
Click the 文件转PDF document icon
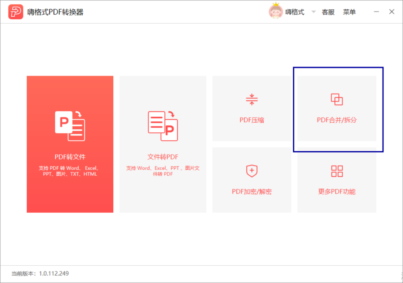click(x=163, y=126)
